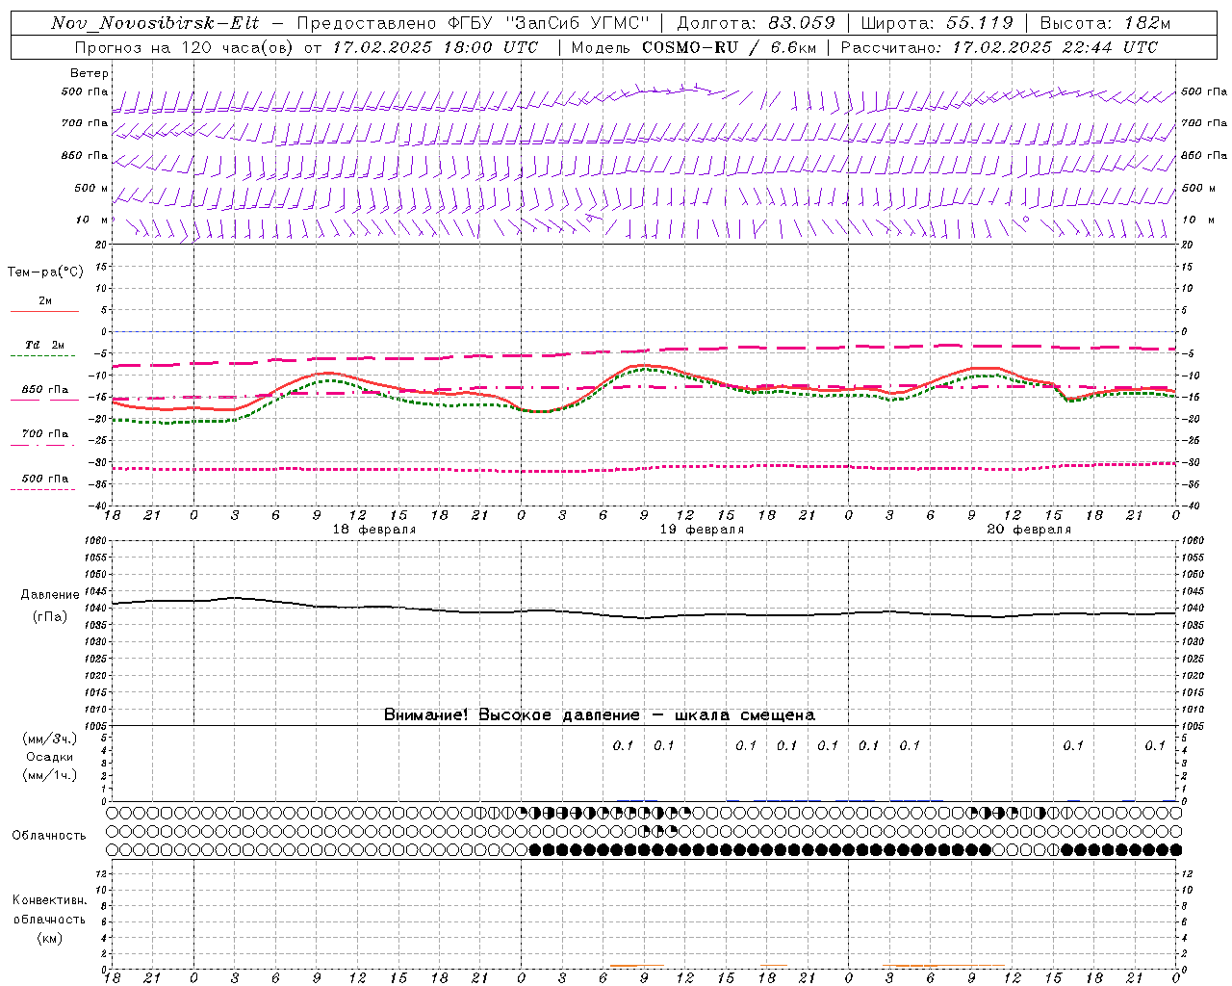Click the (гПа) unit under Давление

[x=50, y=616]
